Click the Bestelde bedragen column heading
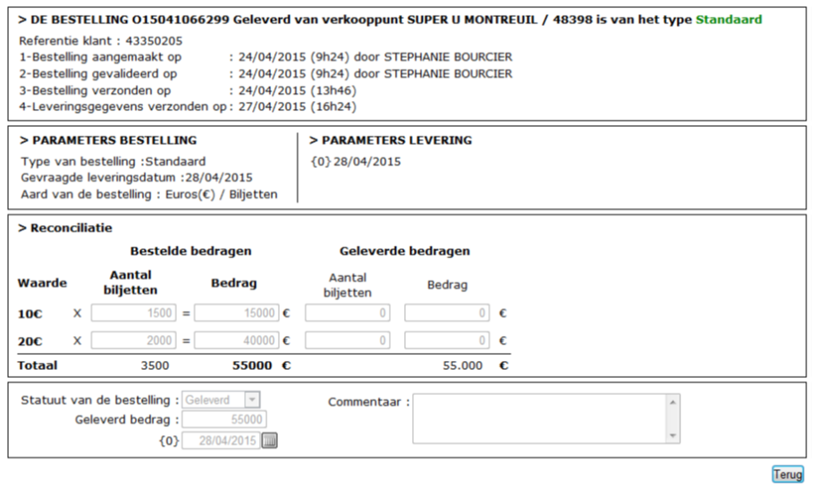Image resolution: width=817 pixels, height=495 pixels. tap(190, 251)
